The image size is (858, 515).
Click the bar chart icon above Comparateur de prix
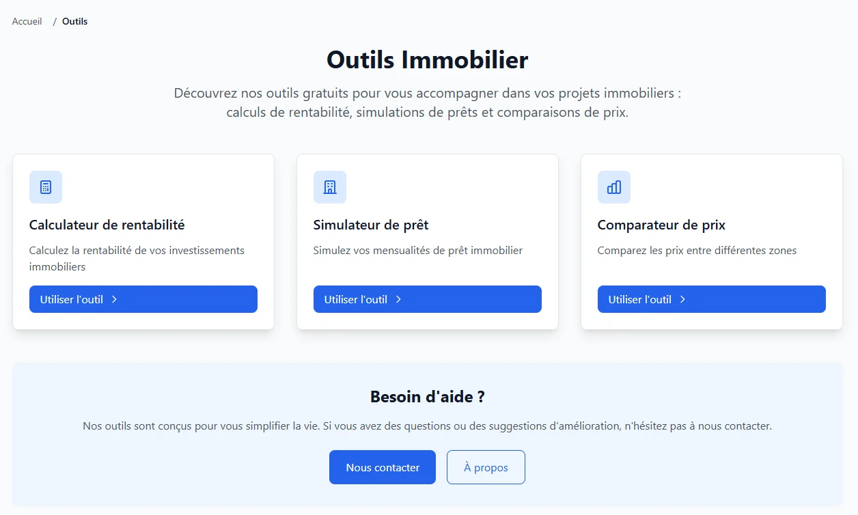click(614, 187)
